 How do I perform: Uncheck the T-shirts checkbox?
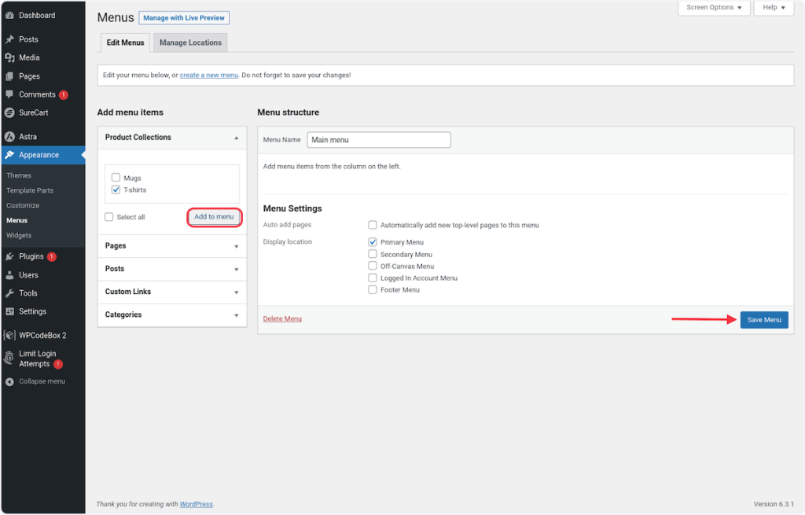click(x=116, y=189)
